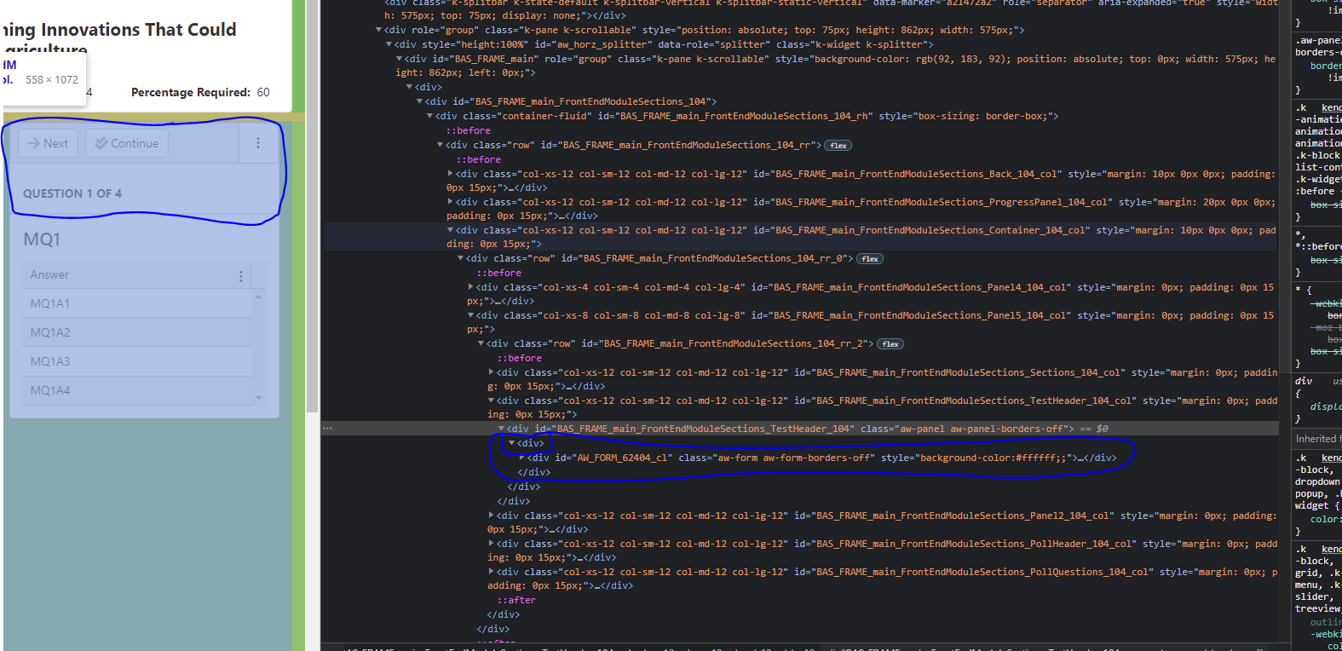
Task: Collapse the FrontEndModuleSections_104_rr_2 row node
Action: (481, 343)
